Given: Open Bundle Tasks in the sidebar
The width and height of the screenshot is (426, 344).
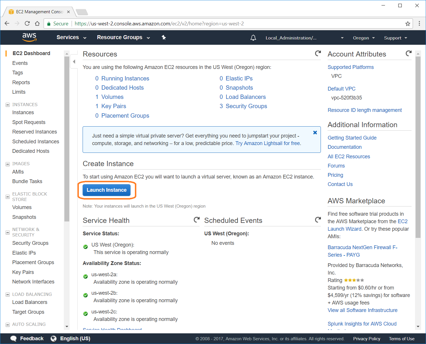Looking at the screenshot, I should [27, 181].
